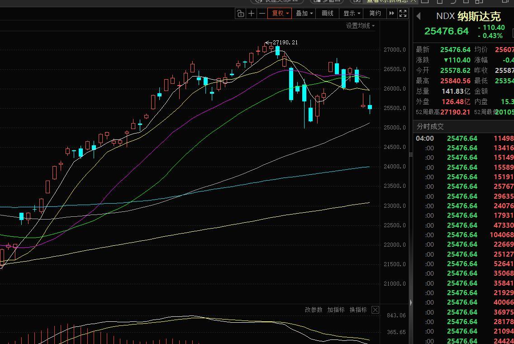Click the 27000.0 price axis label

coord(395,50)
